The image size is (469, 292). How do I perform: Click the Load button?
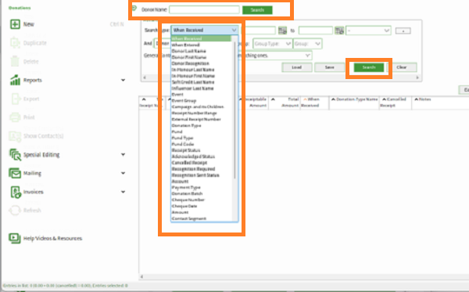pyautogui.click(x=297, y=67)
